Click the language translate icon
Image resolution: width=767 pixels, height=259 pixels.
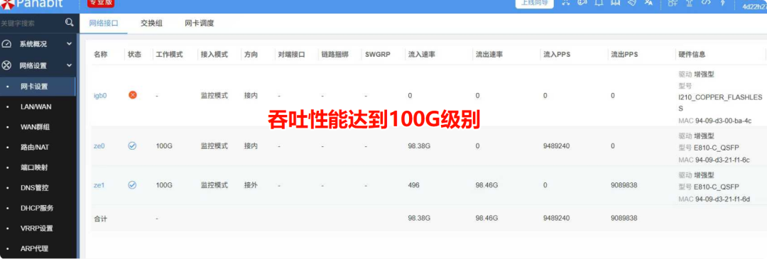[x=648, y=3]
